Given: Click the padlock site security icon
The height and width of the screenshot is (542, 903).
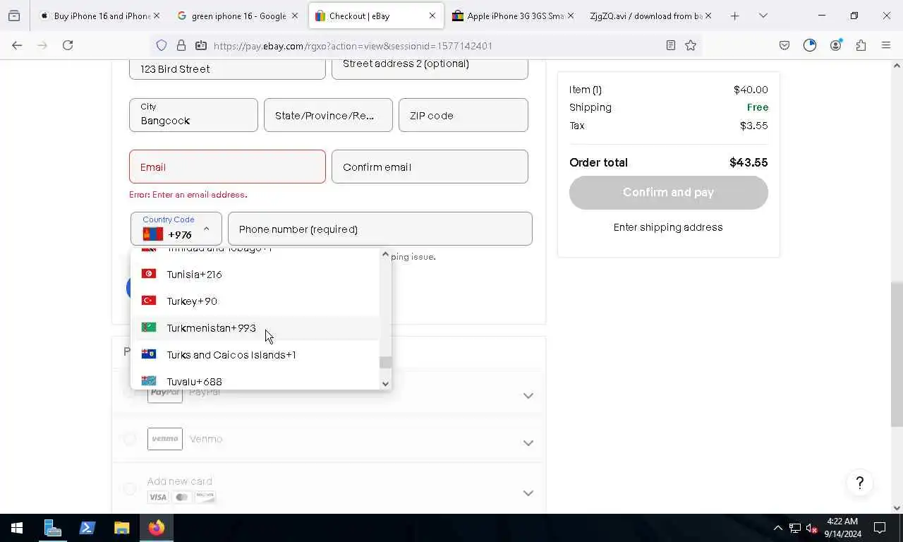Looking at the screenshot, I should coord(181,45).
